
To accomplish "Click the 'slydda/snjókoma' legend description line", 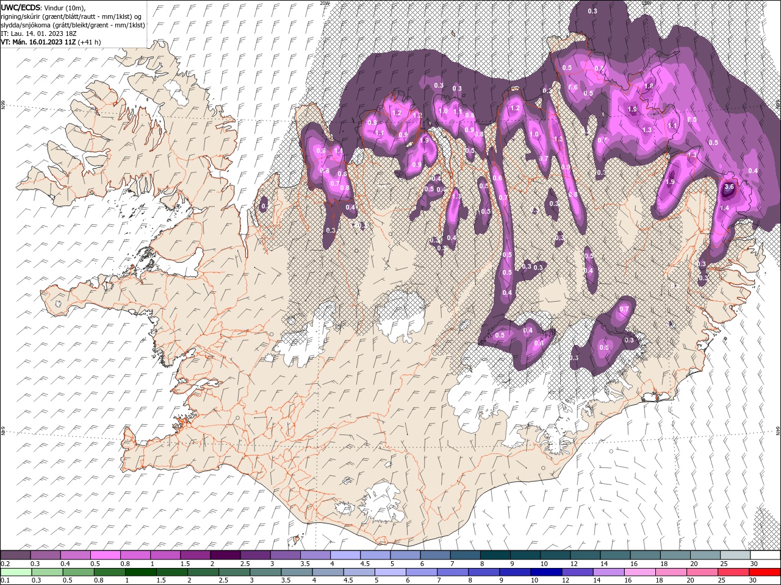I will pyautogui.click(x=73, y=25).
